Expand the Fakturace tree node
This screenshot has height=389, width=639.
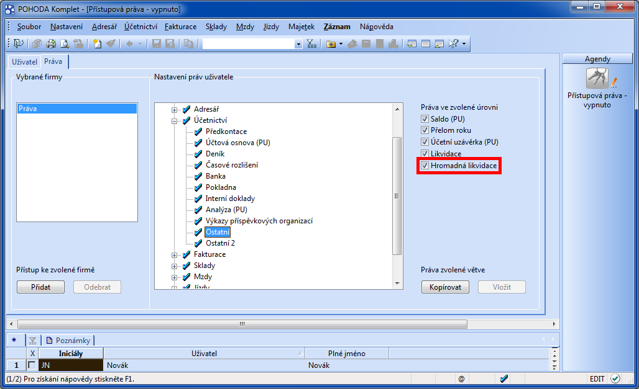click(175, 255)
